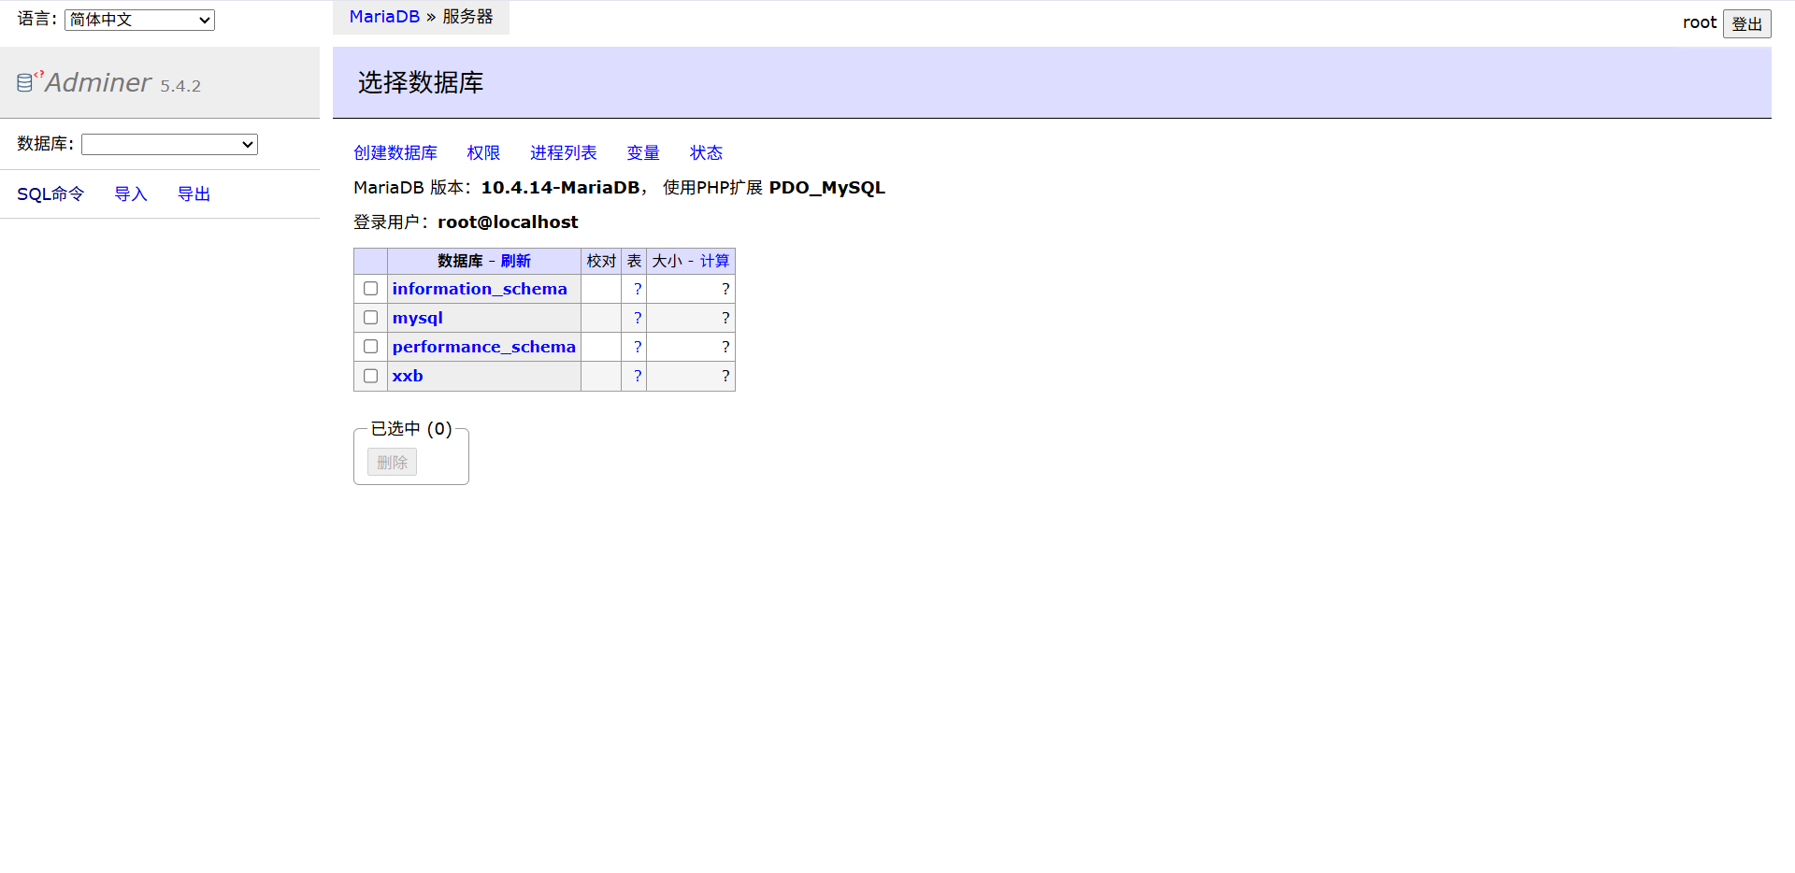Click the Adminer logo icon

(30, 81)
